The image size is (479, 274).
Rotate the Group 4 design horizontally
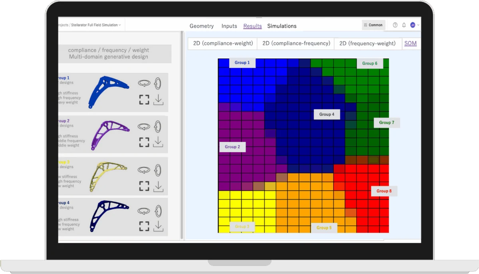pyautogui.click(x=144, y=211)
